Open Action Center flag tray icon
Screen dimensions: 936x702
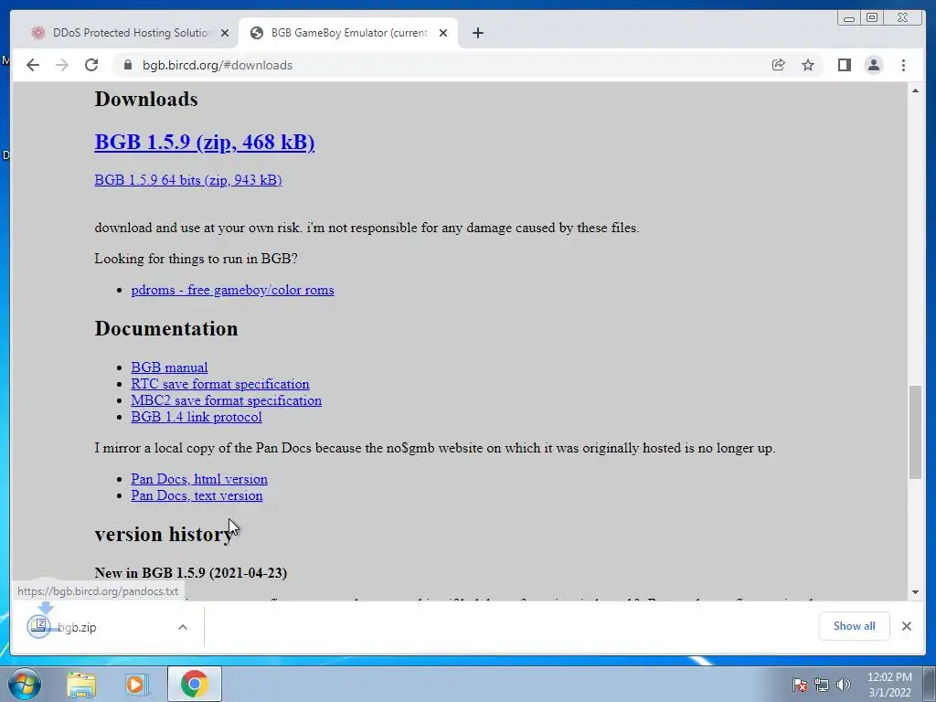pos(800,685)
